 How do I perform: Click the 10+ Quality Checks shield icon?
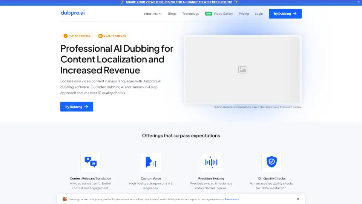(271, 162)
